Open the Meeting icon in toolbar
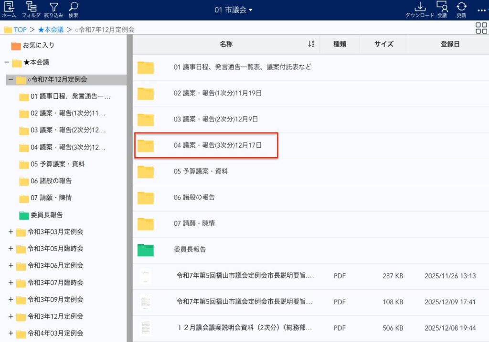Viewport: 489px width, 342px height. 442,7
